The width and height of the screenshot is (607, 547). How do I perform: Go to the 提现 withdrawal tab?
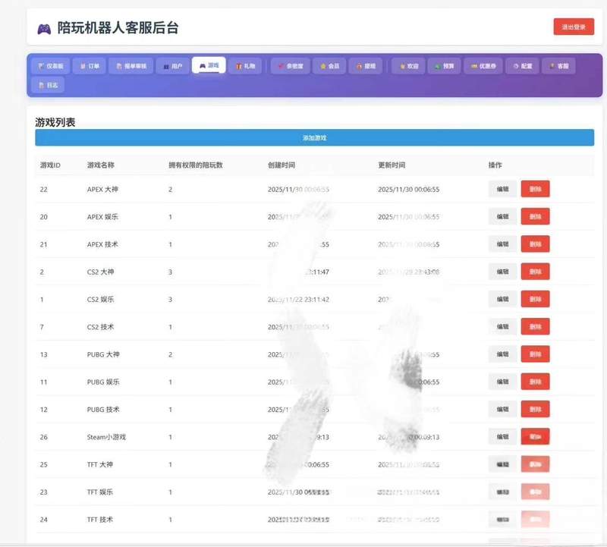(x=366, y=66)
